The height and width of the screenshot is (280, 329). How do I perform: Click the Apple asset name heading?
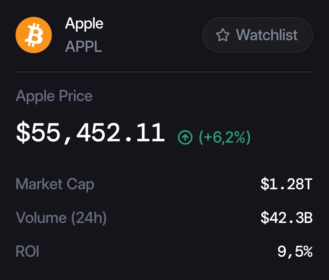tap(84, 24)
